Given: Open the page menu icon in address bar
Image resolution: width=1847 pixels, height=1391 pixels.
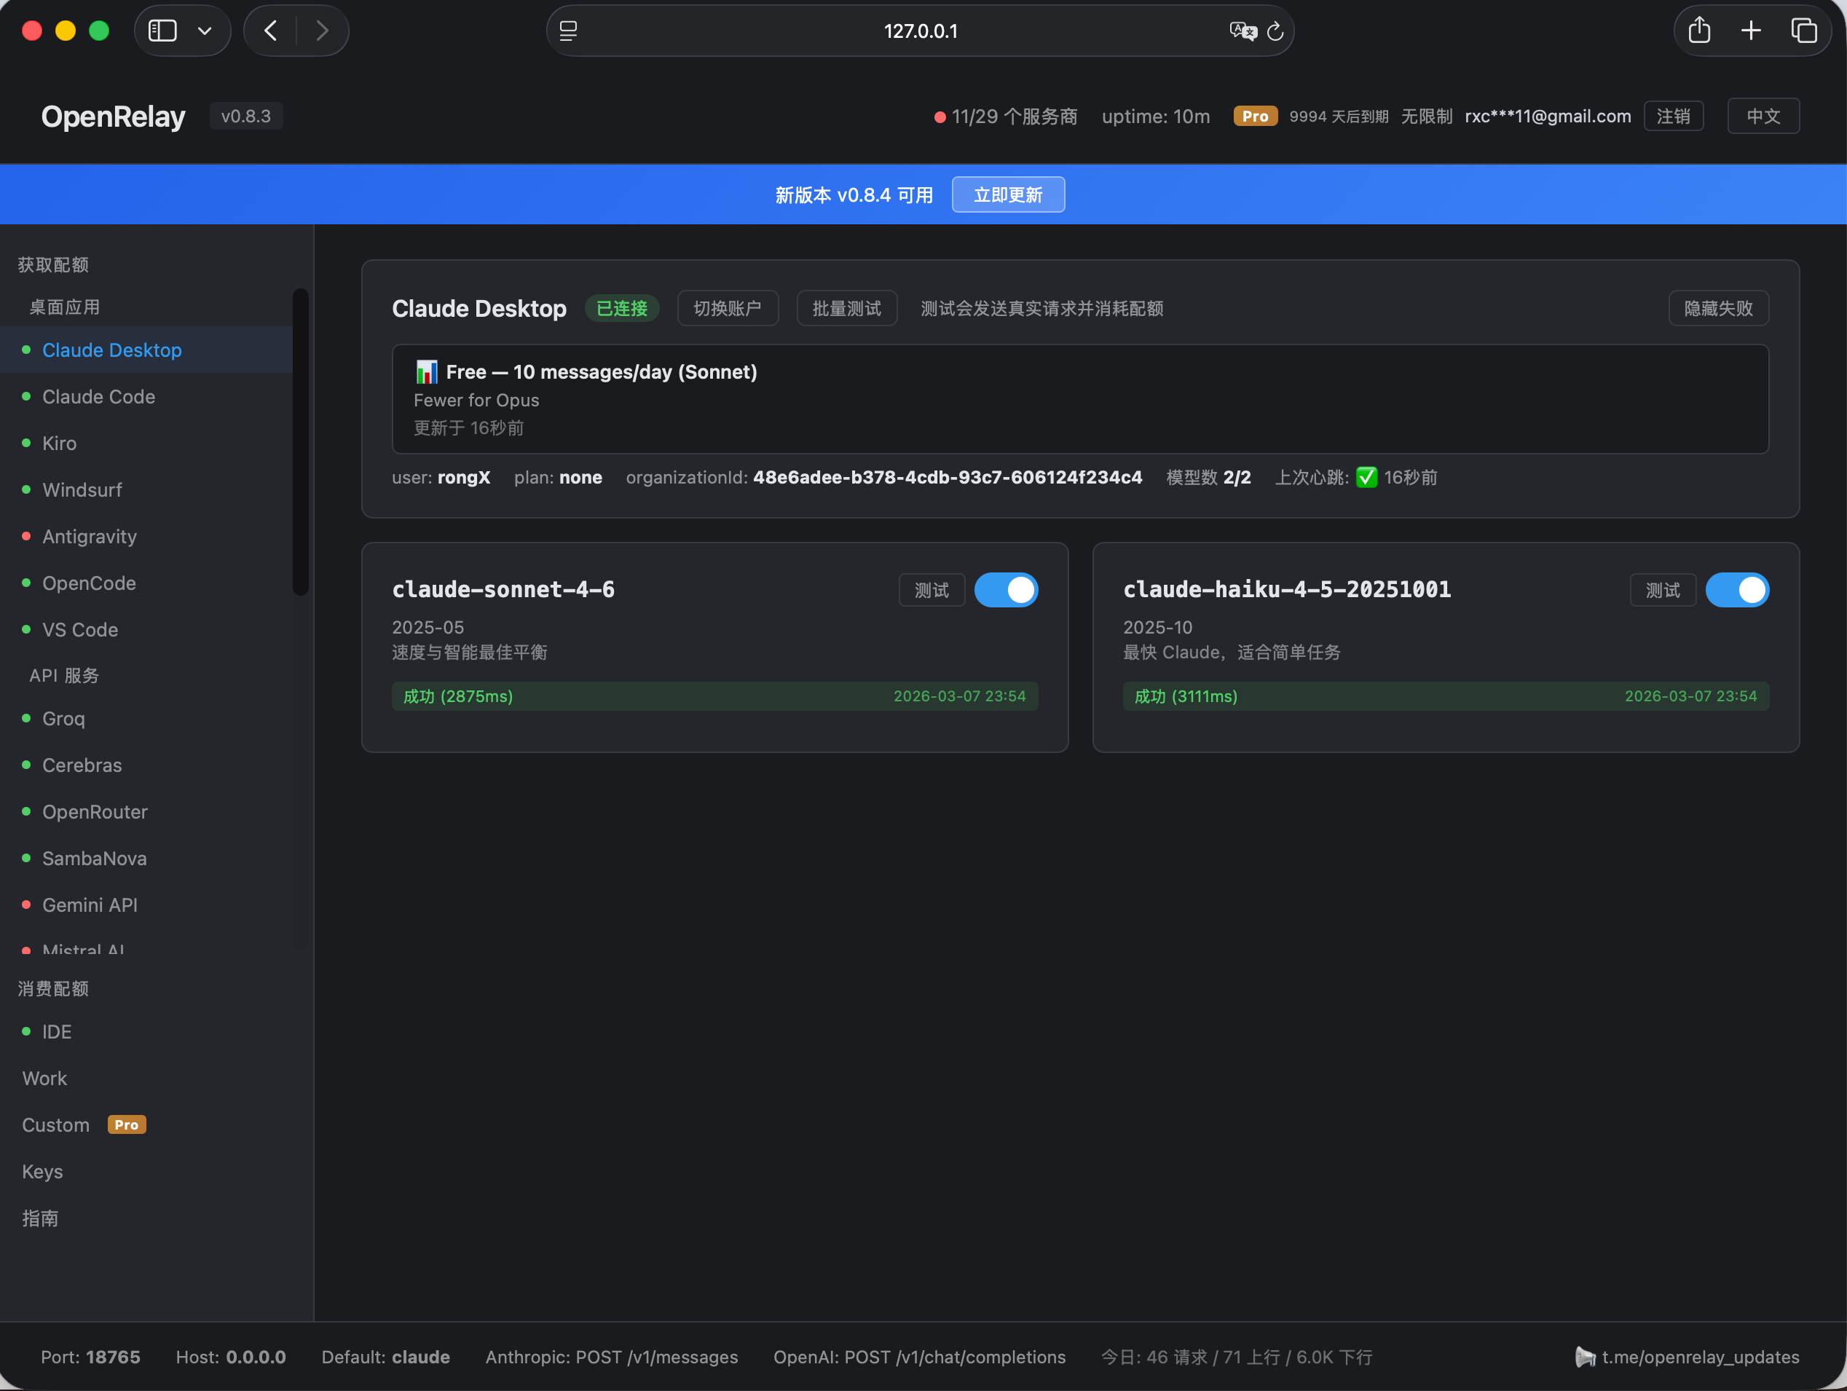Looking at the screenshot, I should pos(569,31).
